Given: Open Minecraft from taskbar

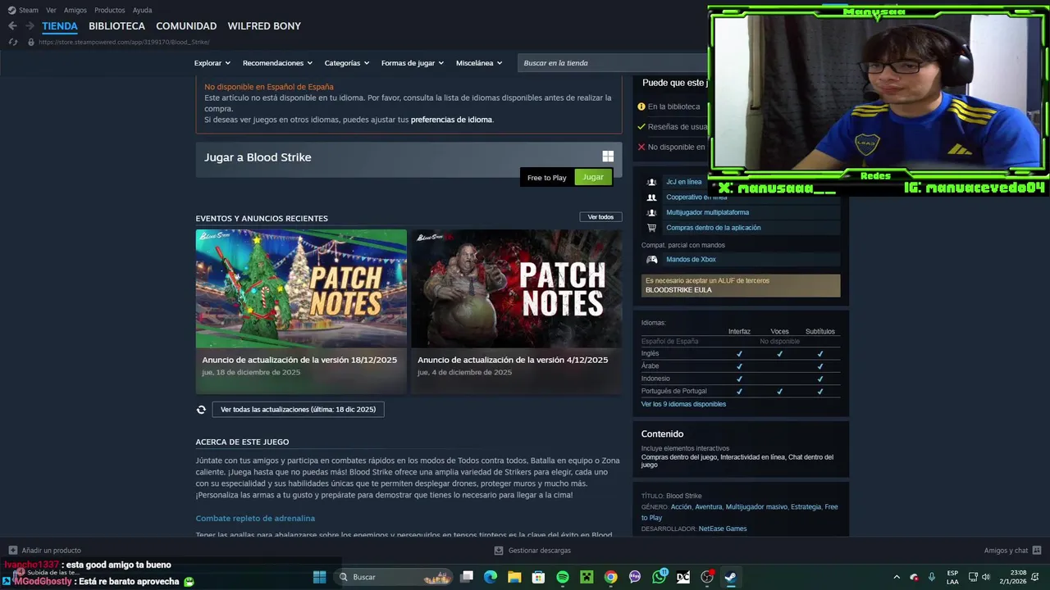Looking at the screenshot, I should [587, 577].
